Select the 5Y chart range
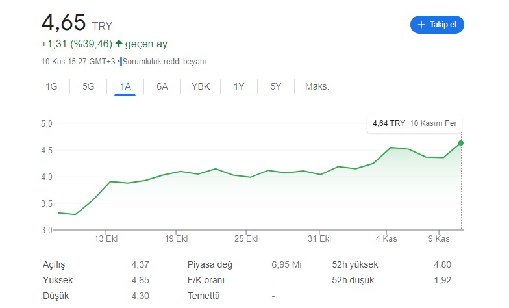This screenshot has height=308, width=509. coord(275,87)
